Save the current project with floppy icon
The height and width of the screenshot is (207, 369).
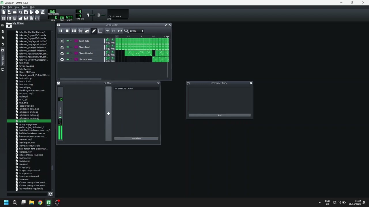click(x=26, y=12)
